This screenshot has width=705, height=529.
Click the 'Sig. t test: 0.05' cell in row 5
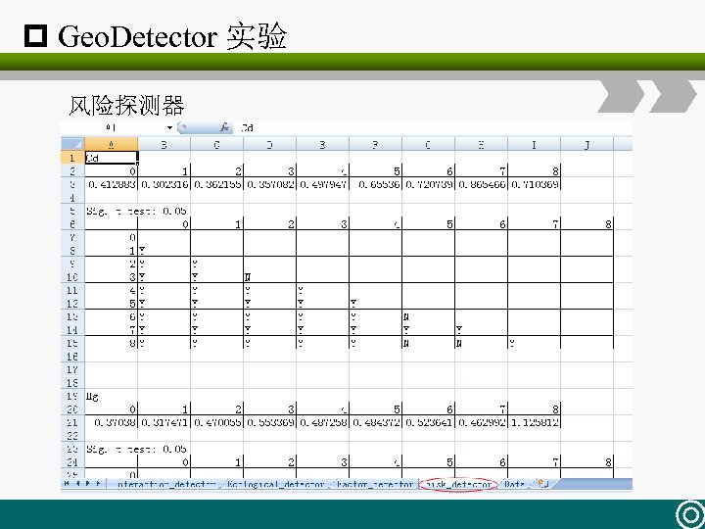pos(136,211)
